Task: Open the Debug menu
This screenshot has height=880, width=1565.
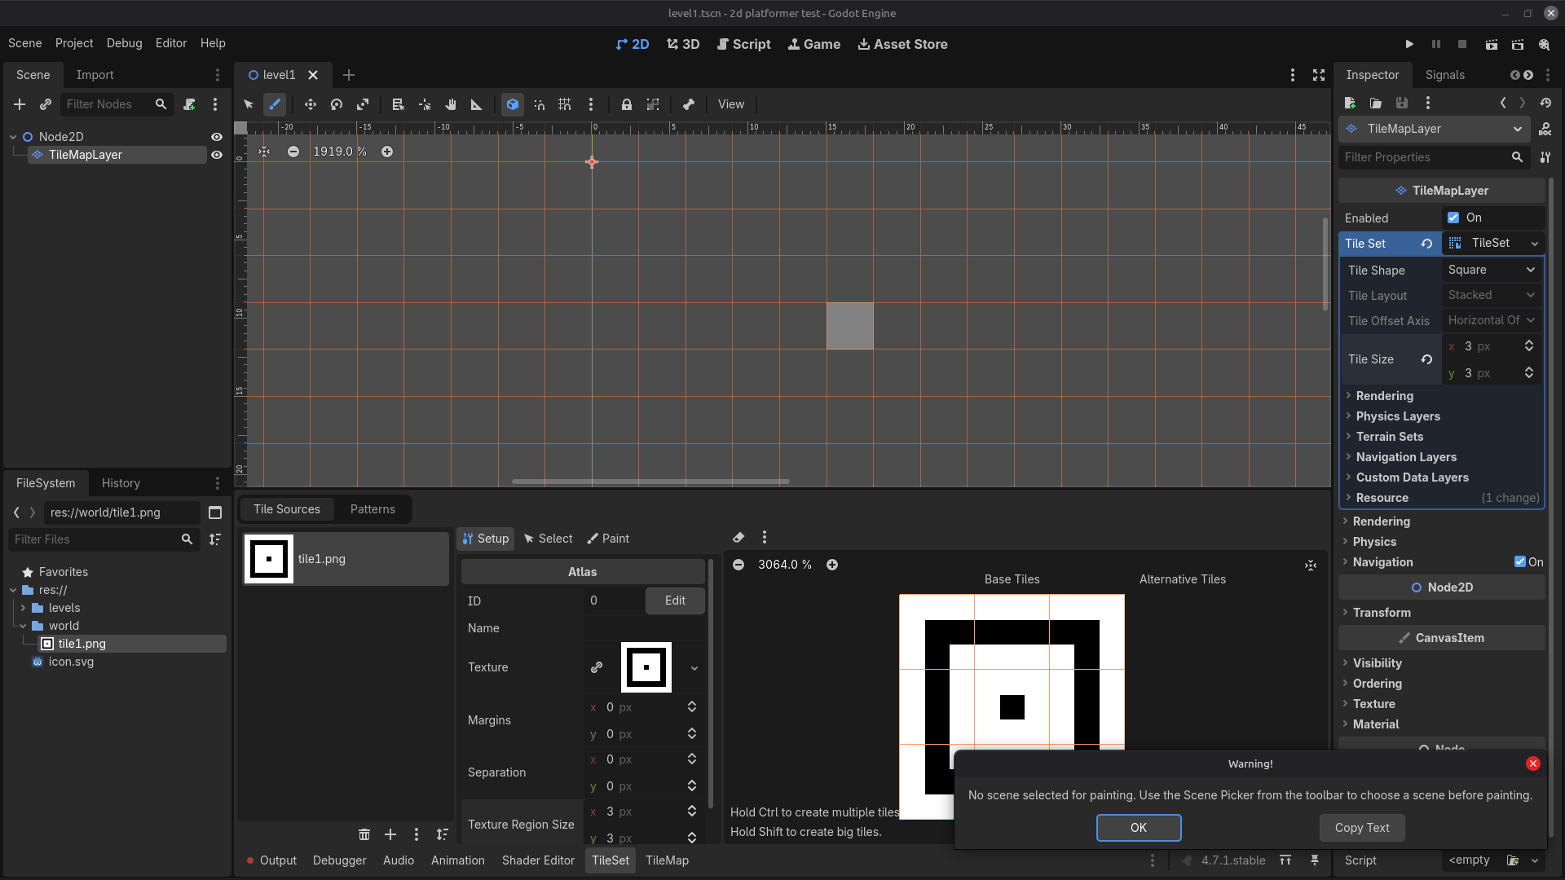Action: tap(124, 43)
